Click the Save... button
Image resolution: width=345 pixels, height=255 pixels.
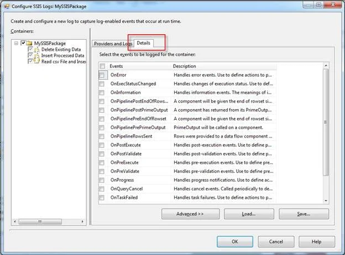tap(304, 214)
